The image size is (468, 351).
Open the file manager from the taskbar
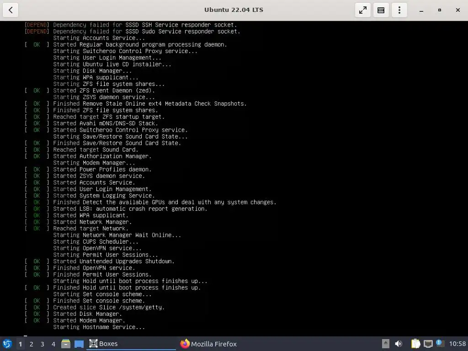tap(66, 344)
